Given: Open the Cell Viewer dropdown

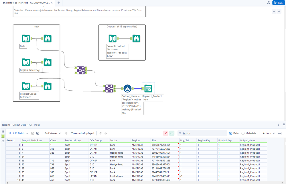Looking at the screenshot, I should tap(53, 133).
